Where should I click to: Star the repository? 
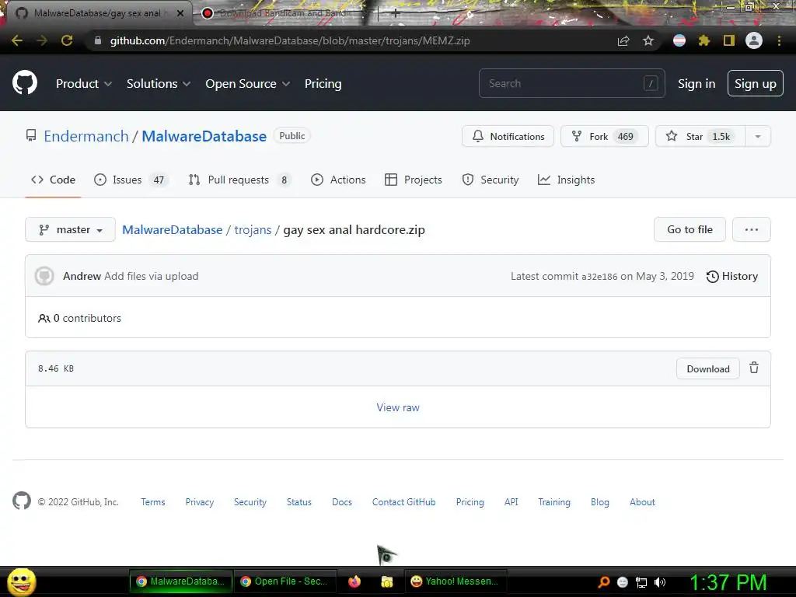click(700, 136)
